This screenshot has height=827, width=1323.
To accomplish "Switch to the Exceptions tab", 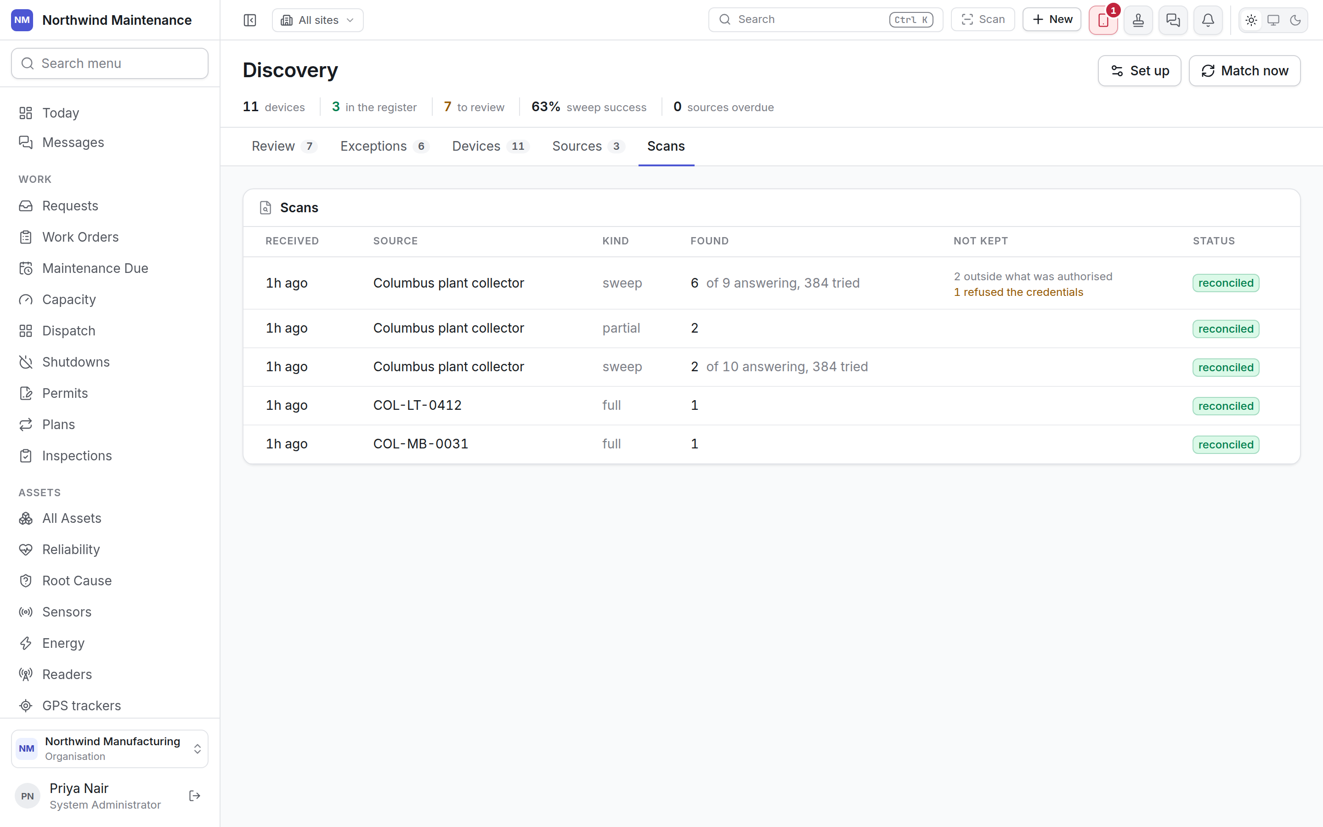I will click(x=384, y=146).
